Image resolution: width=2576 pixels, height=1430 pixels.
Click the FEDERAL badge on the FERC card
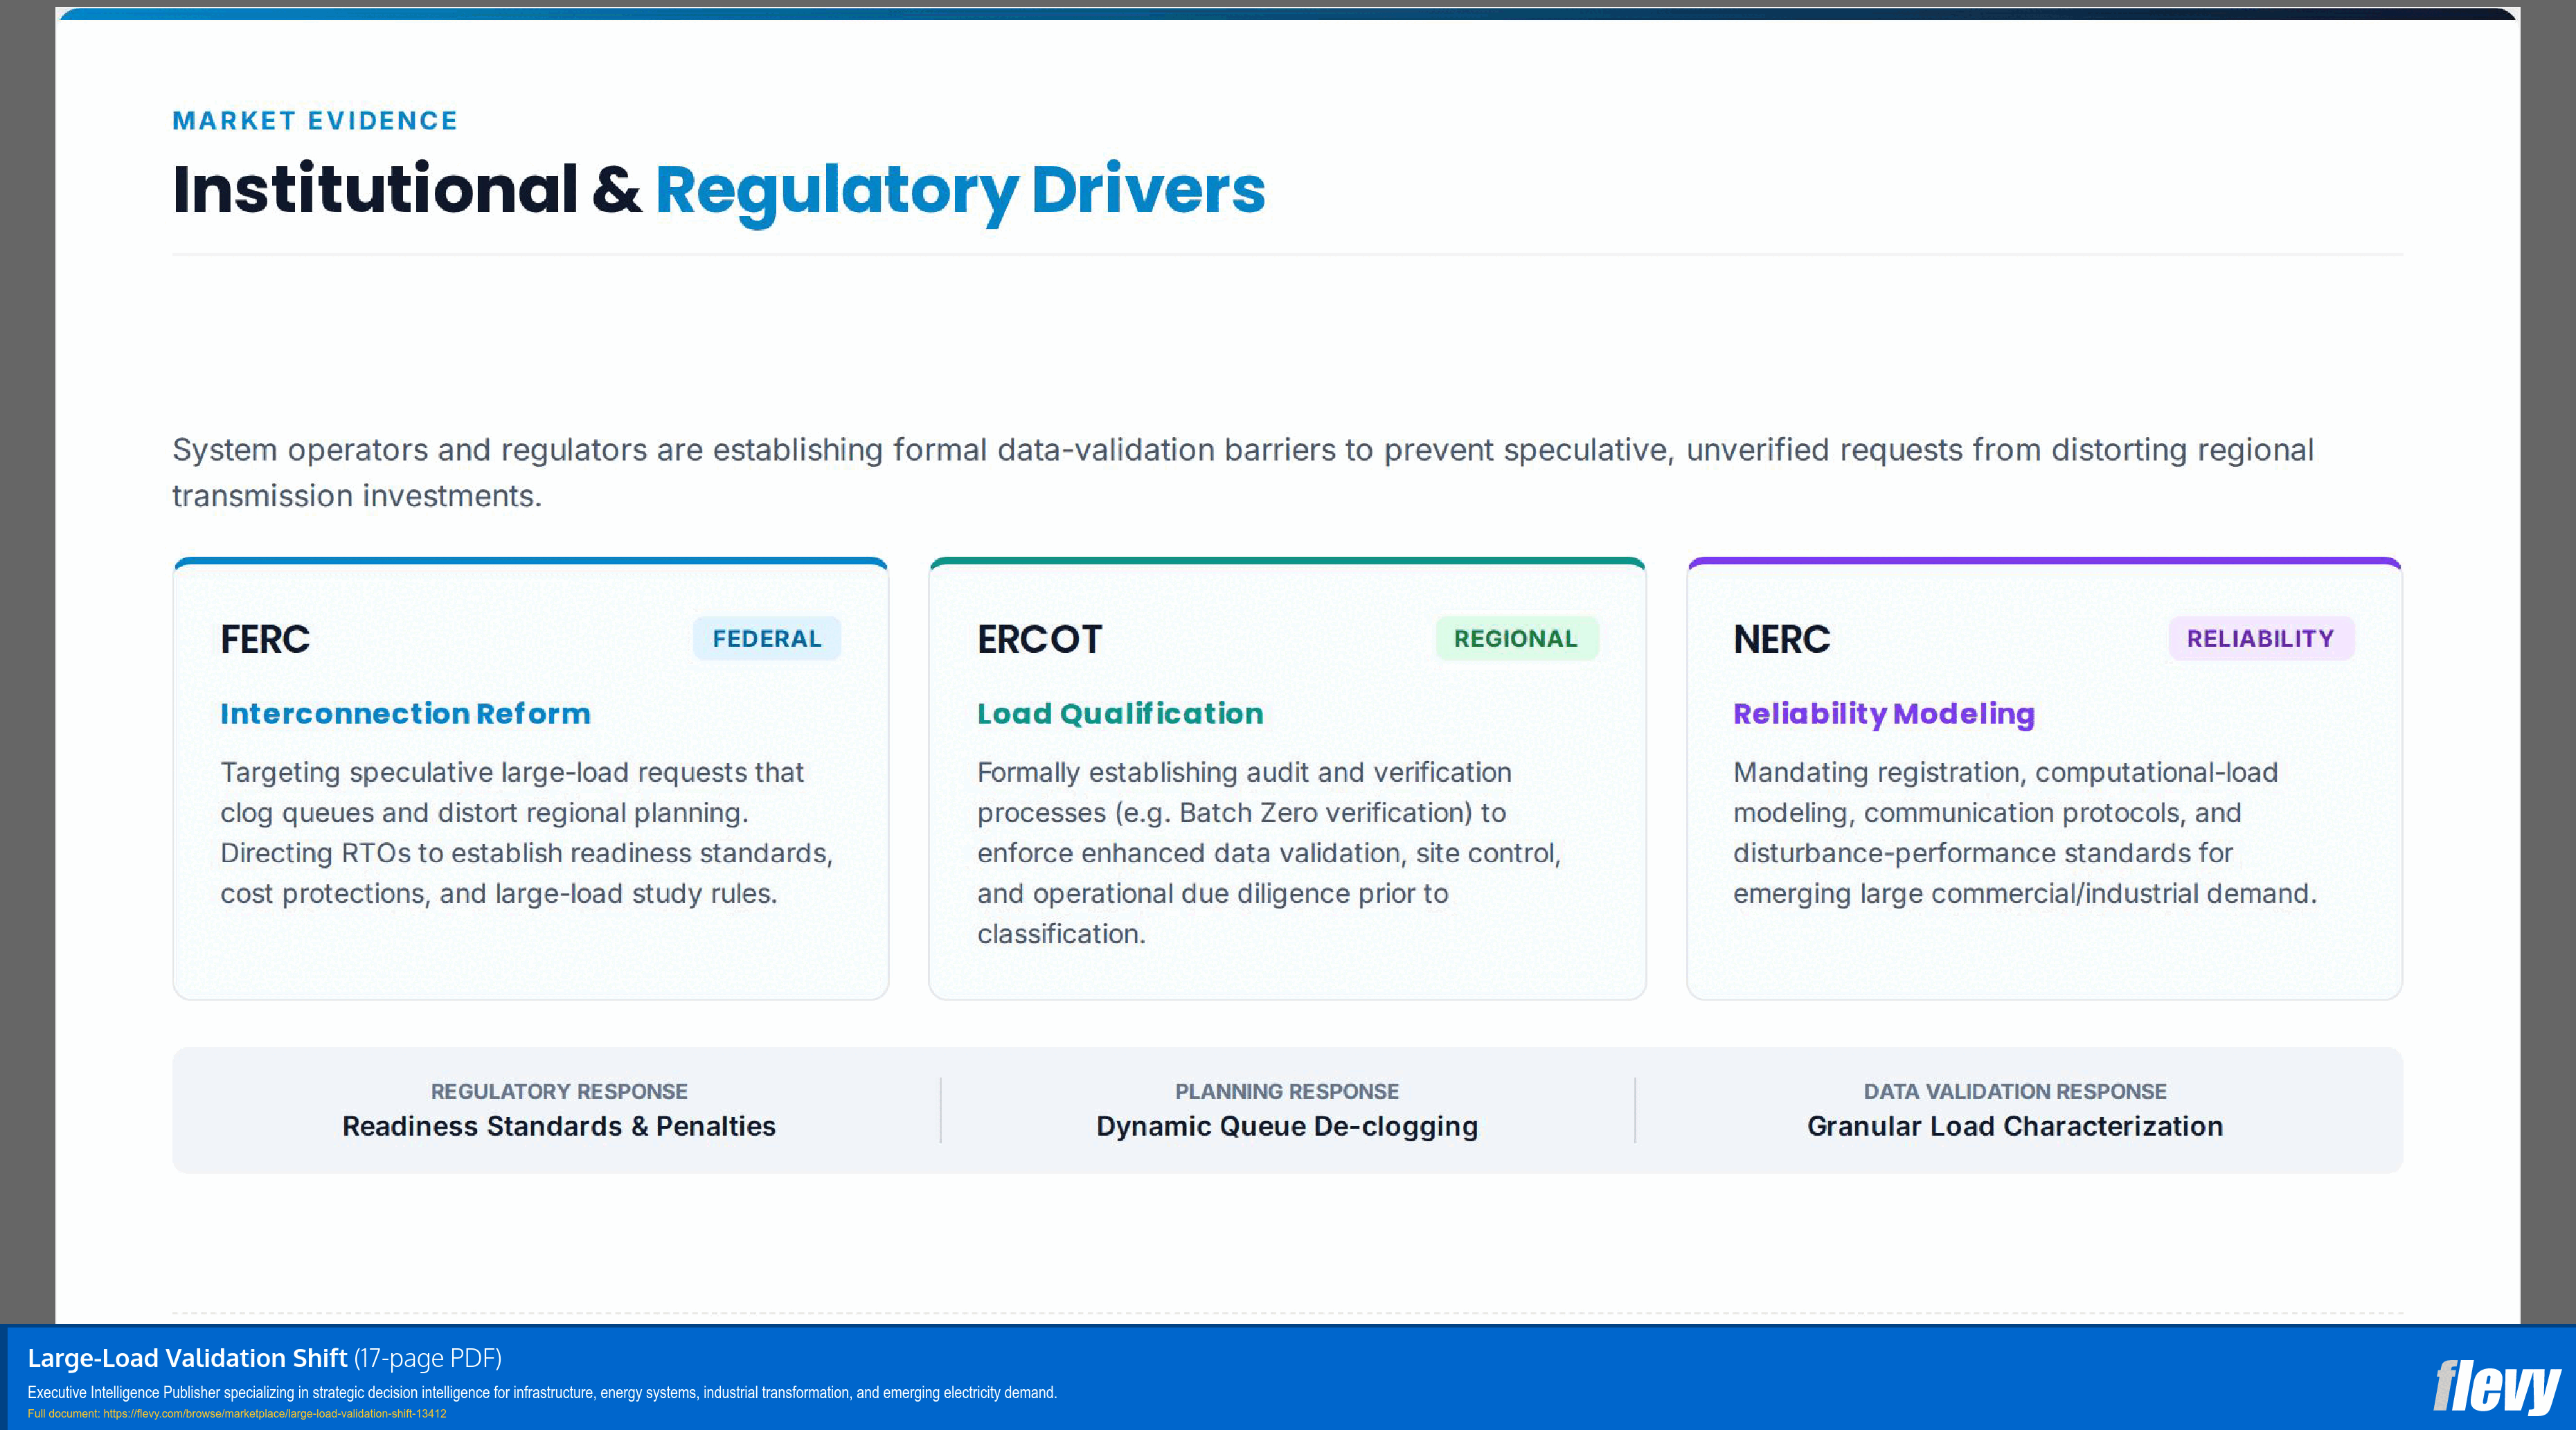(x=767, y=638)
